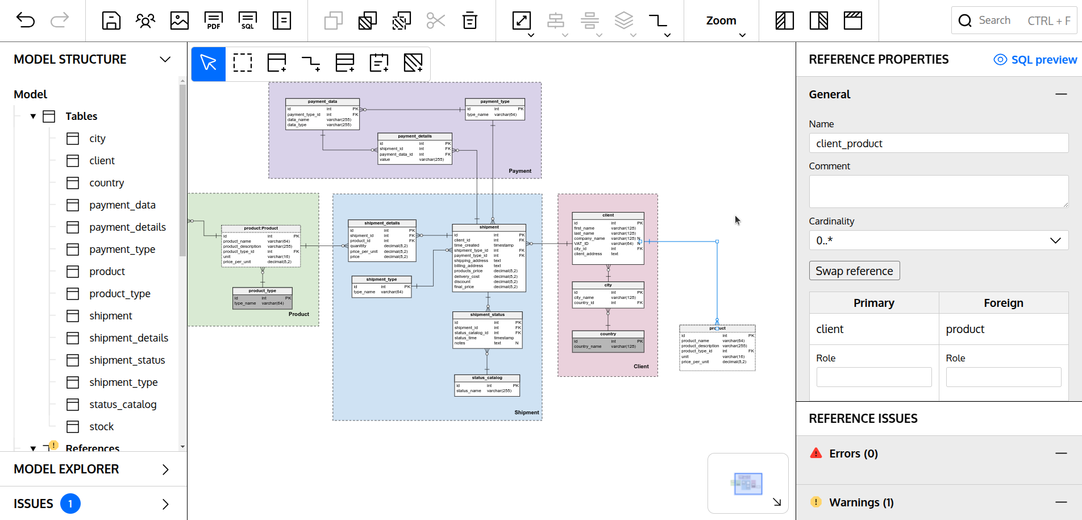The height and width of the screenshot is (520, 1082).
Task: Click the Copy icon in toolbar
Action: [x=334, y=20]
